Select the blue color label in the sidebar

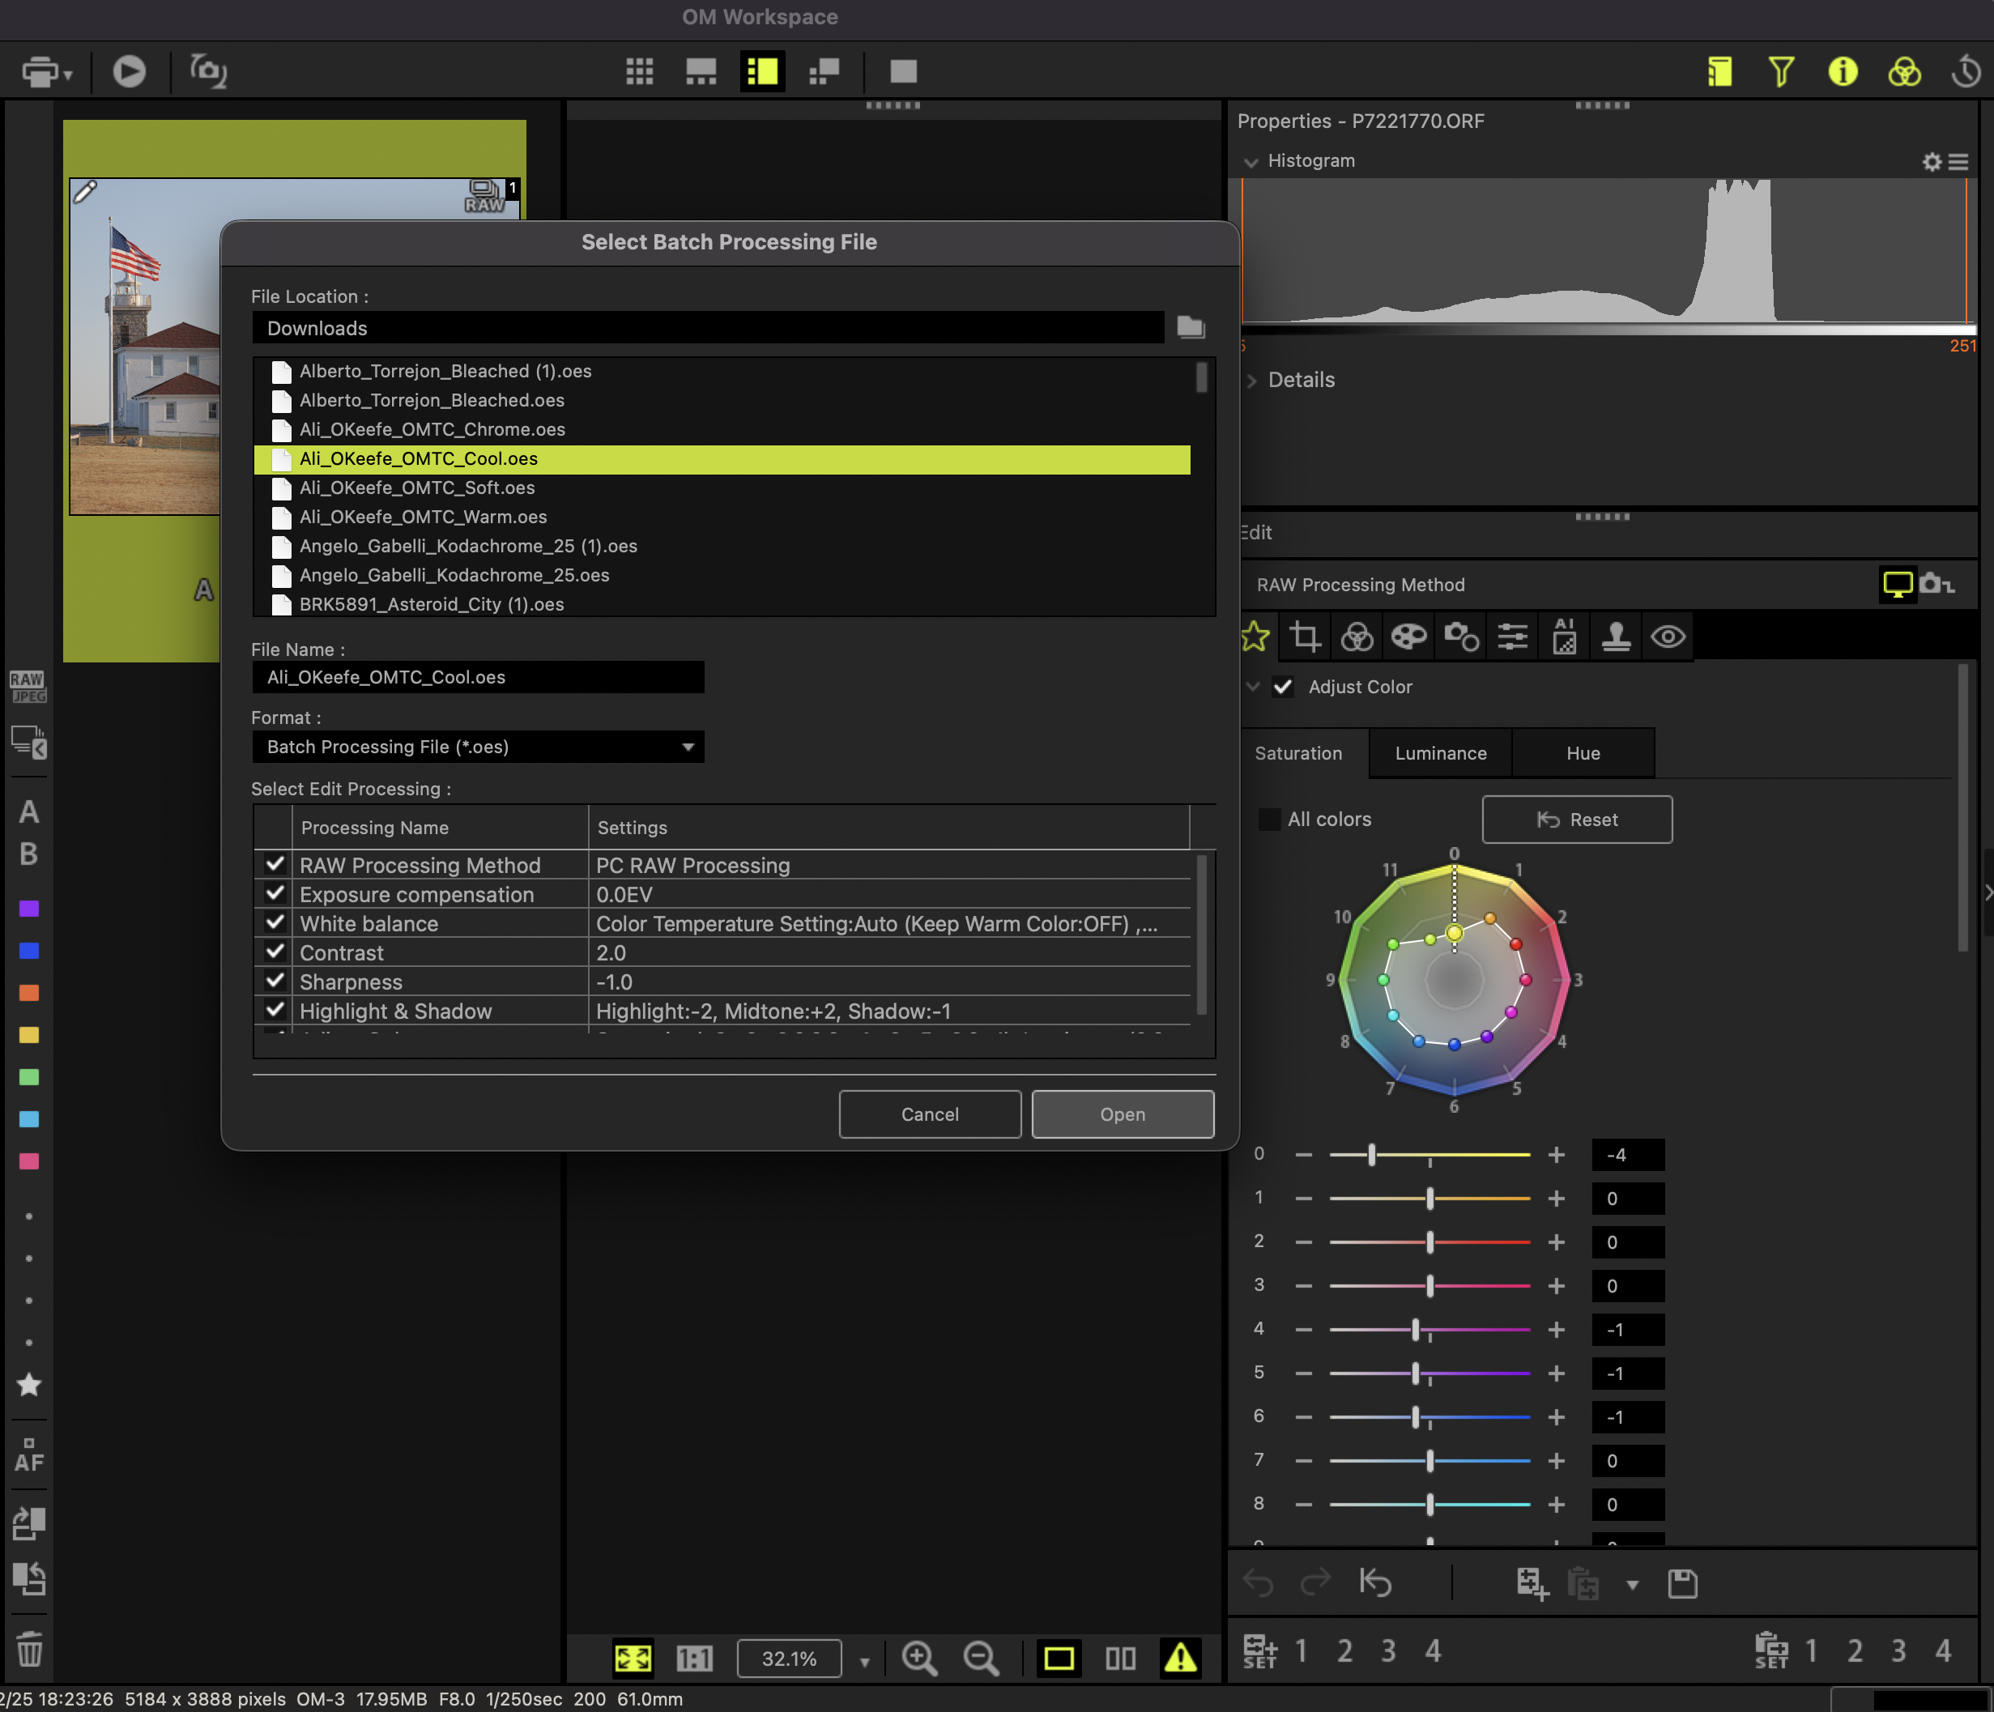(x=29, y=951)
